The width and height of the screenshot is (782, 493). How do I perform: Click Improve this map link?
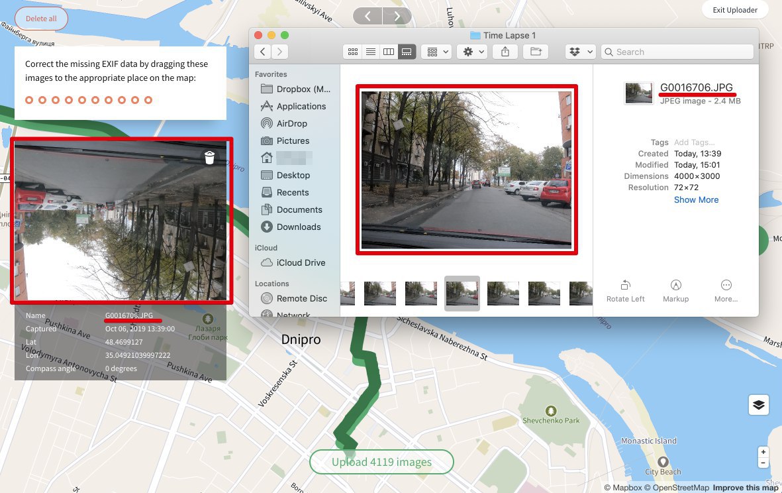[745, 488]
